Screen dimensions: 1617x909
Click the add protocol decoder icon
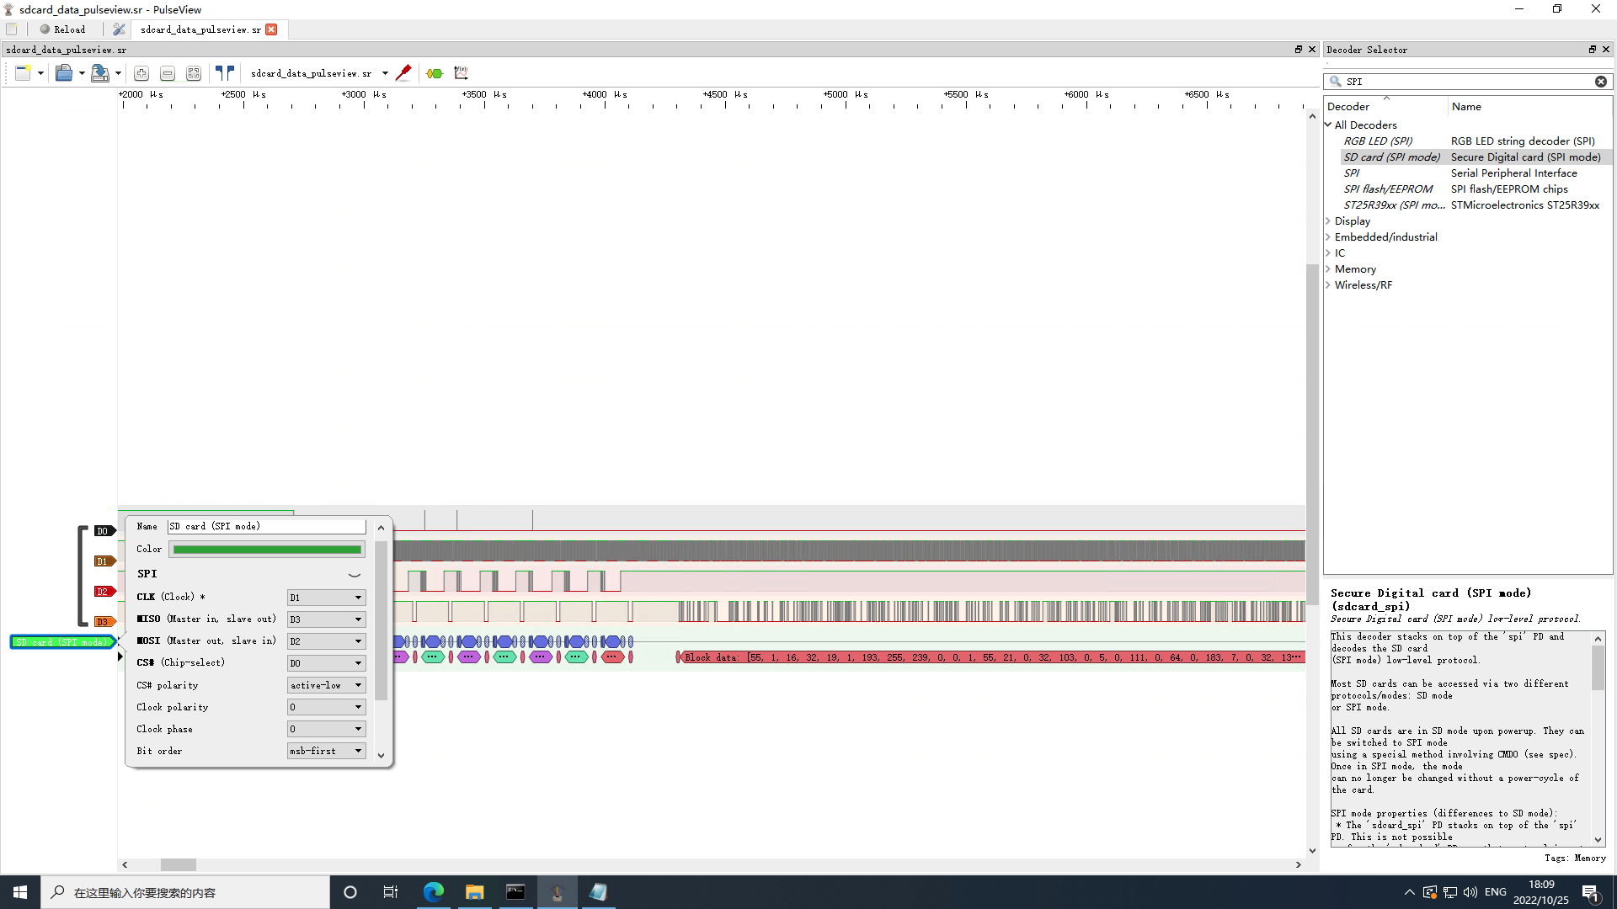[435, 73]
